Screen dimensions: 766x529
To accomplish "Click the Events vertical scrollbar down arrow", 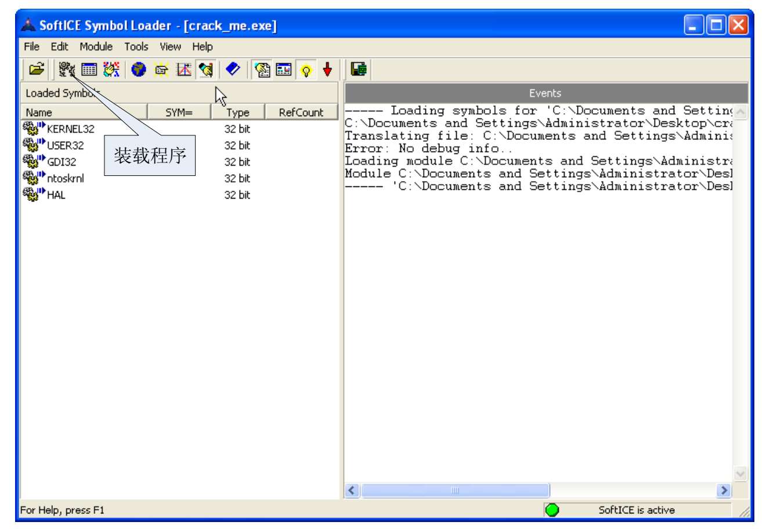I will tap(740, 474).
